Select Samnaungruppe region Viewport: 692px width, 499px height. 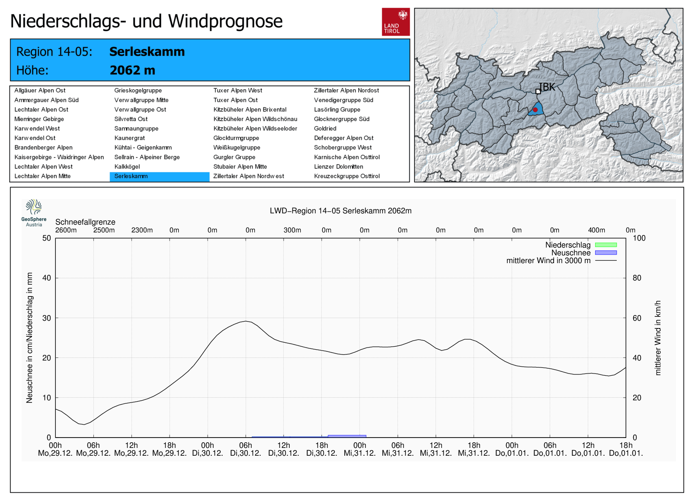136,129
